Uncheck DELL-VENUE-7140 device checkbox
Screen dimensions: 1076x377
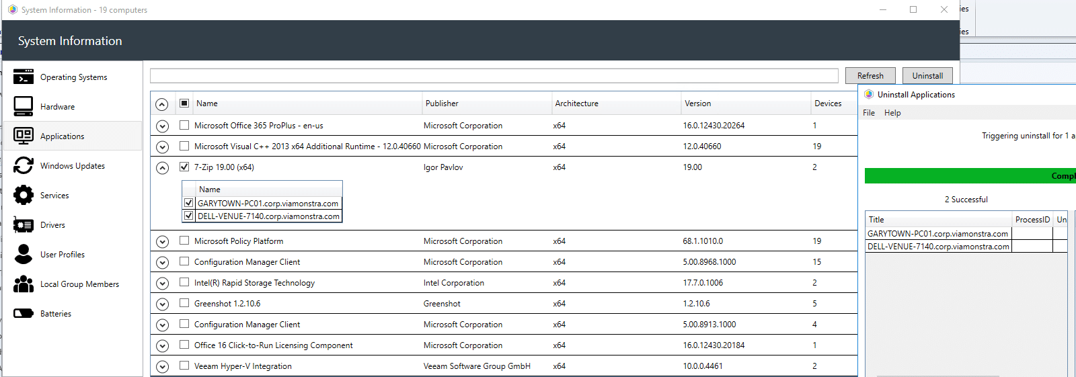pos(189,216)
